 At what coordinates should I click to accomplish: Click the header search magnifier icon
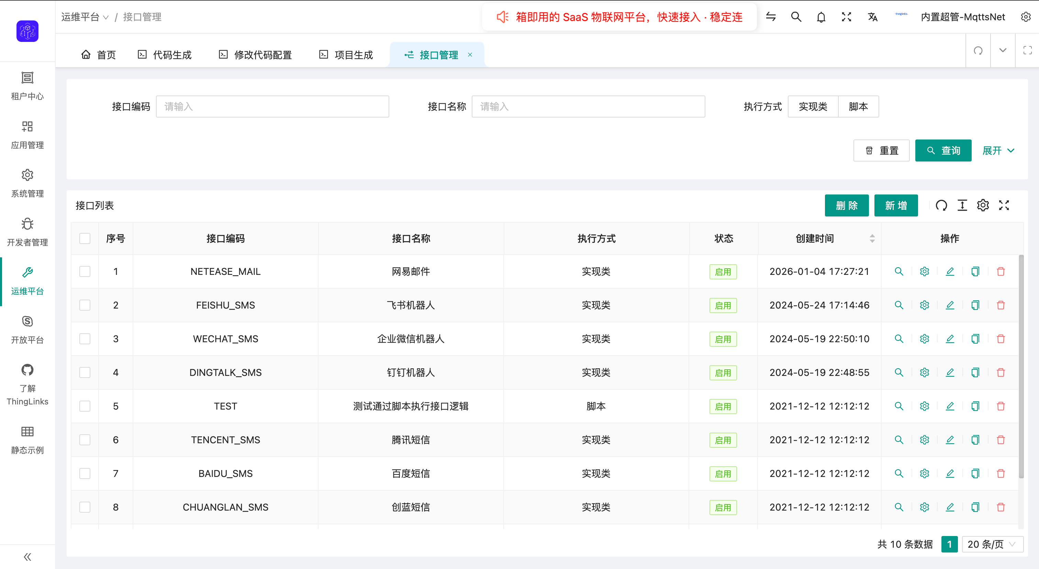[796, 17]
